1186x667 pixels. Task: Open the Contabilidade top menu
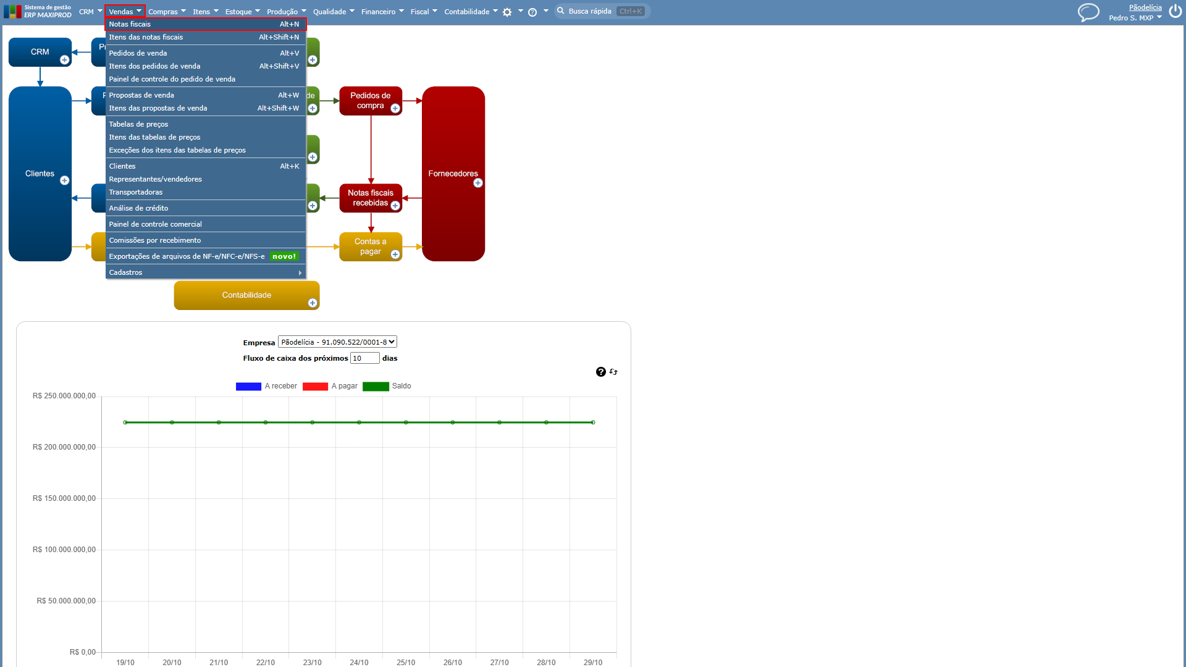coord(471,12)
